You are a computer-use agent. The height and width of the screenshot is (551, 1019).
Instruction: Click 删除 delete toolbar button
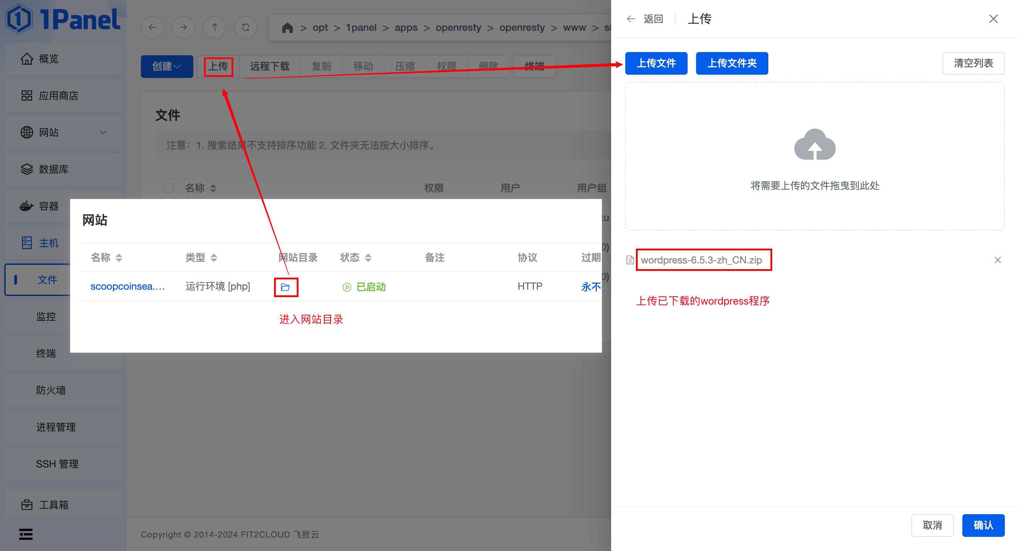click(x=489, y=67)
